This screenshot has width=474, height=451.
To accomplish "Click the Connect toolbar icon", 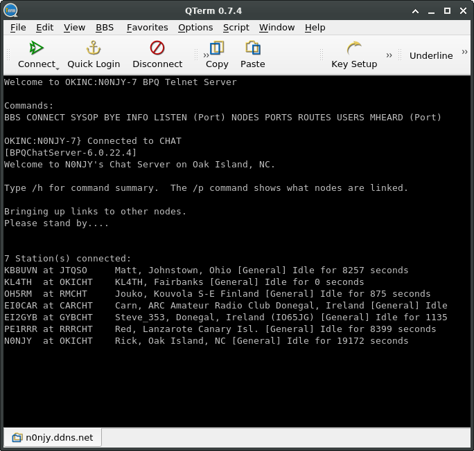I will [37, 48].
